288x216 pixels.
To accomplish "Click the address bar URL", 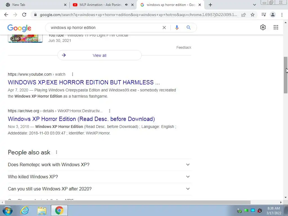I will (x=138, y=15).
